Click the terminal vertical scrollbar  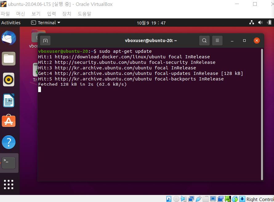coord(262,115)
